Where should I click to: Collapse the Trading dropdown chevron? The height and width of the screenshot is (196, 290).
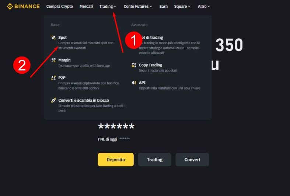115,7
